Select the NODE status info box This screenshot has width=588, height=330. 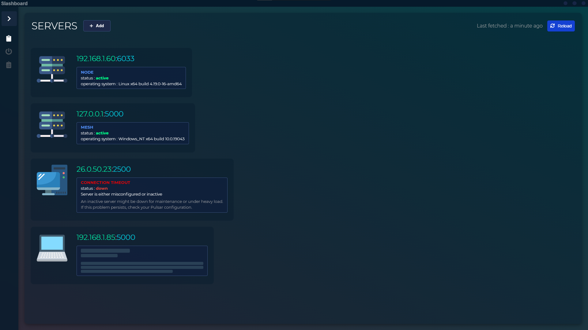131,78
